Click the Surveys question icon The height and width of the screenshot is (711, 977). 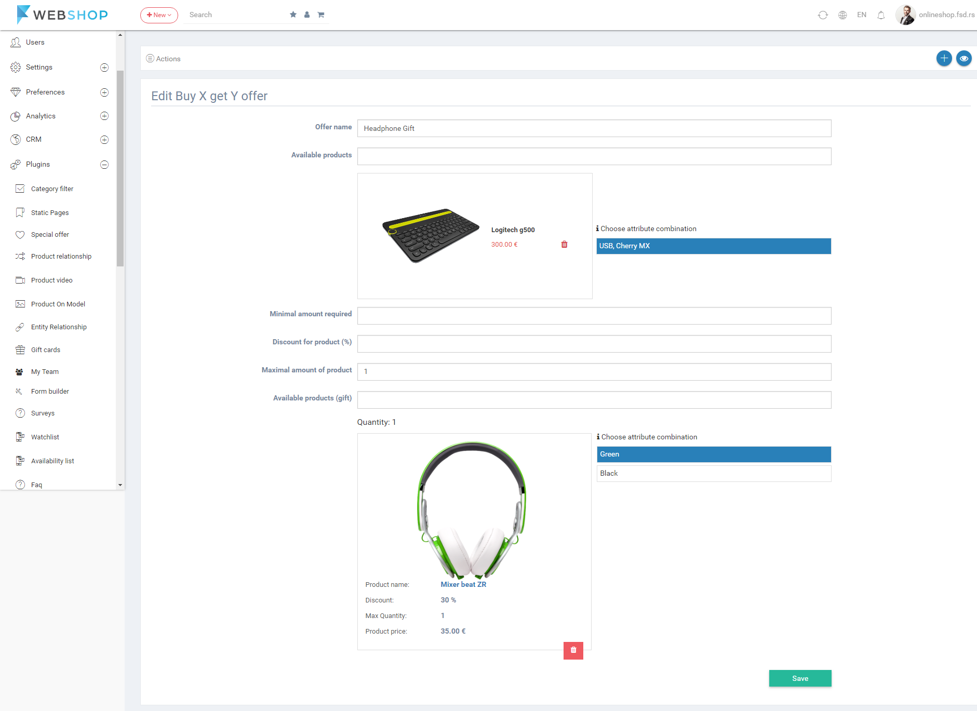coord(20,413)
